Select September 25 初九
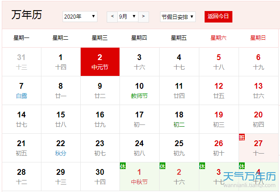 point(179,148)
